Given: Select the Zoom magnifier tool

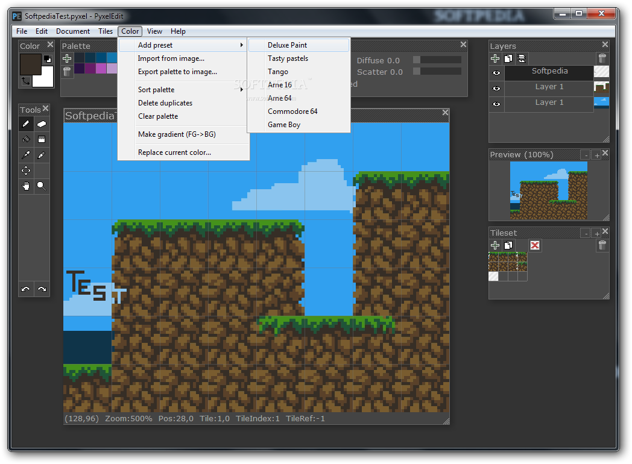Looking at the screenshot, I should (41, 186).
